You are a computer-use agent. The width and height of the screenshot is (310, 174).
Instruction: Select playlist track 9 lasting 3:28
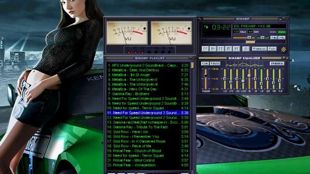148,103
